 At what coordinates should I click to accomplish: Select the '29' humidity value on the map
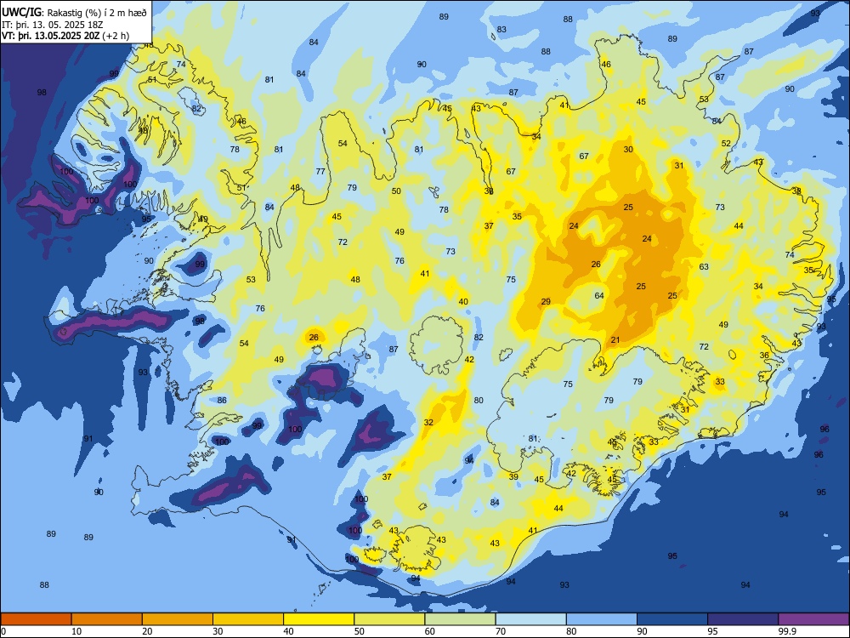point(546,302)
